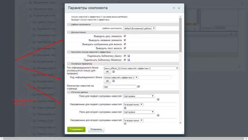Open help icon for Modernizr library option
This screenshot has width=248, height=140.
coord(129,60)
